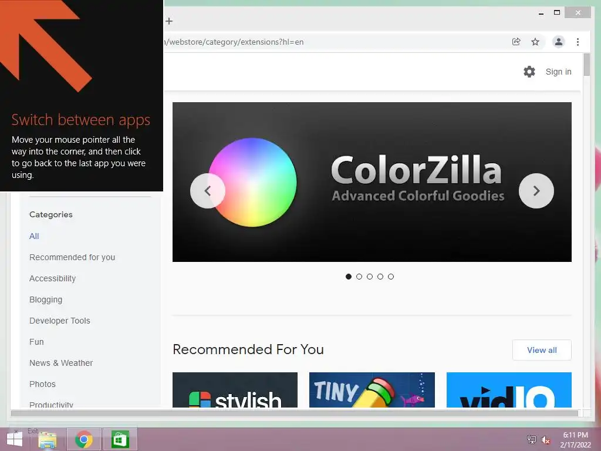Open Recommended for you category
This screenshot has width=601, height=451.
click(x=72, y=257)
